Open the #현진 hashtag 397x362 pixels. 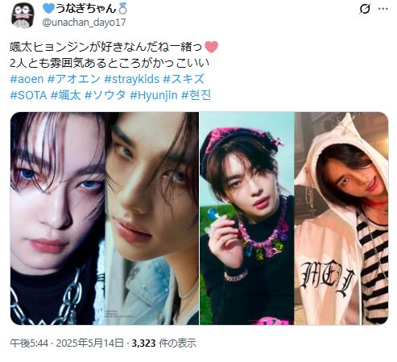point(196,95)
